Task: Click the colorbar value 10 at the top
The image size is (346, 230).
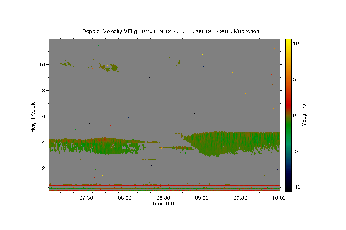Action: [x=296, y=43]
